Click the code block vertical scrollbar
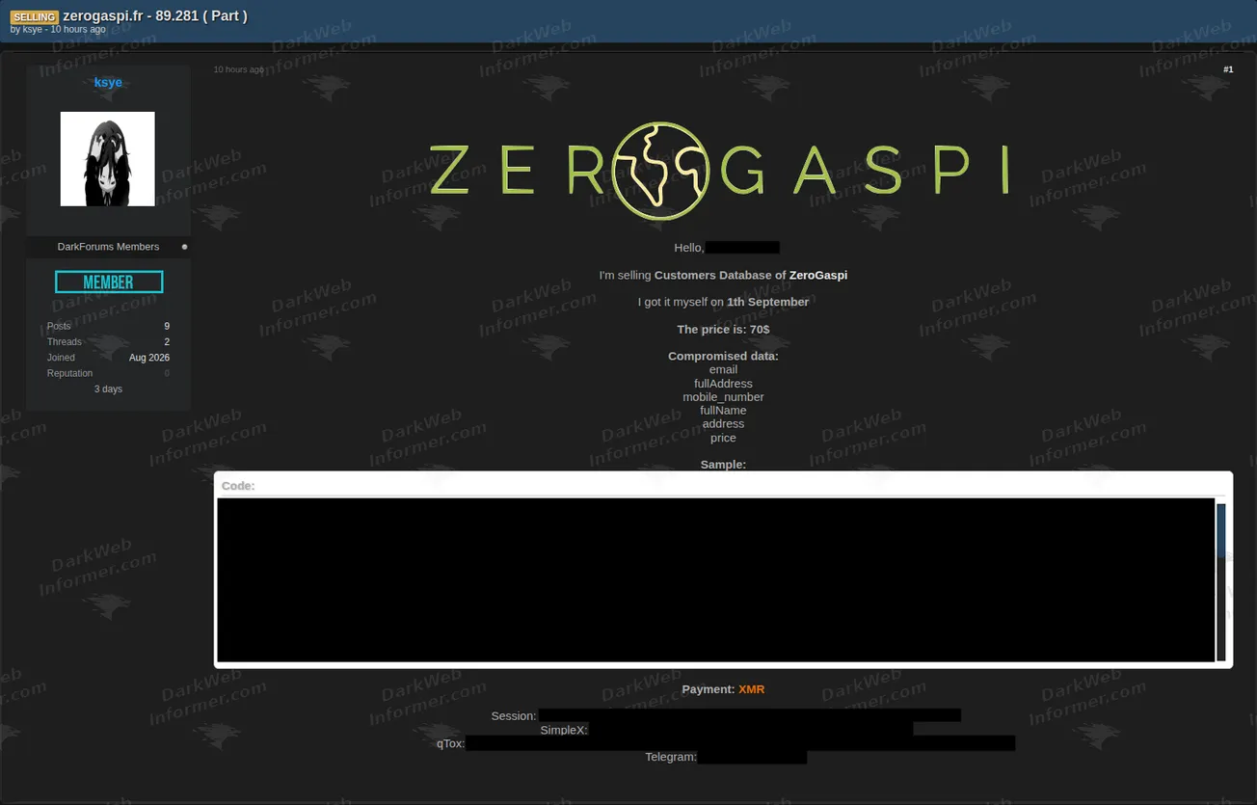 point(1221,580)
